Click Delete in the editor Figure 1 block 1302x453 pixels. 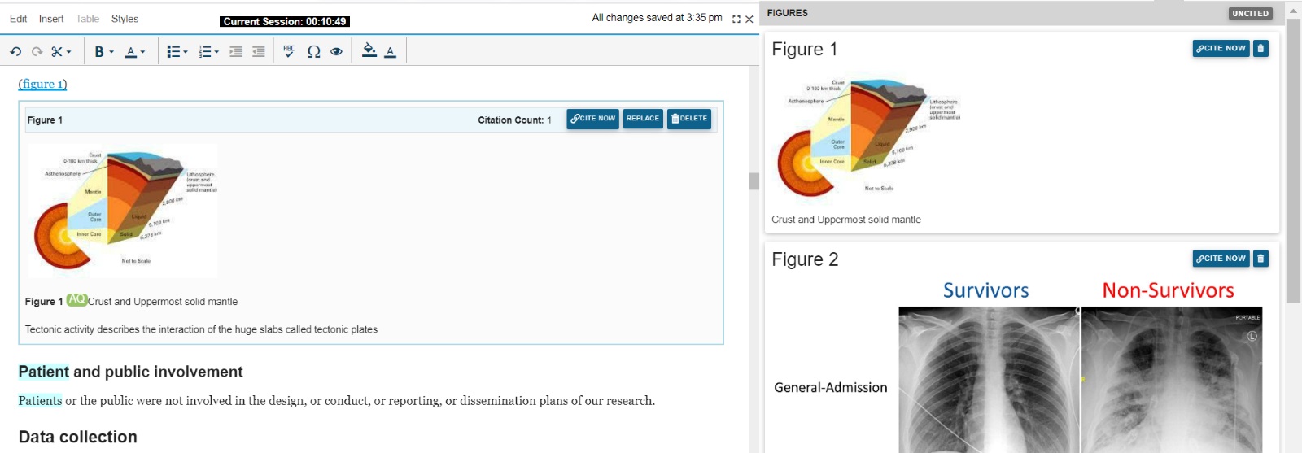[689, 119]
